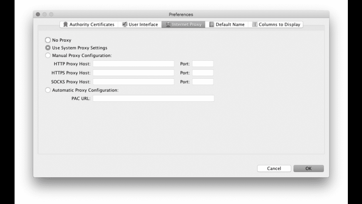
Task: Click the HTTP proxy Port field
Action: click(203, 64)
